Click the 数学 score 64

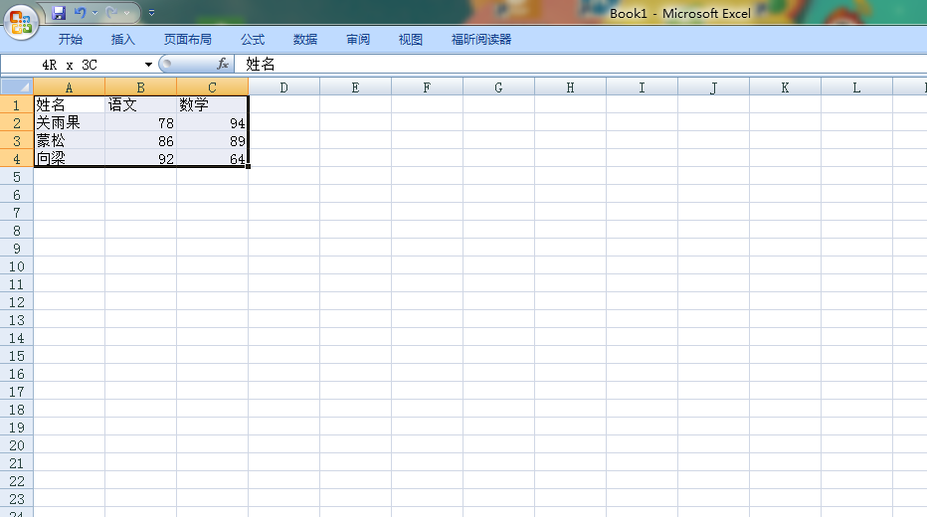[212, 159]
